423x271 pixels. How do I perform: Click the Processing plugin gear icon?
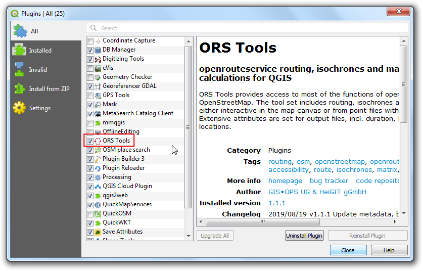tap(98, 177)
